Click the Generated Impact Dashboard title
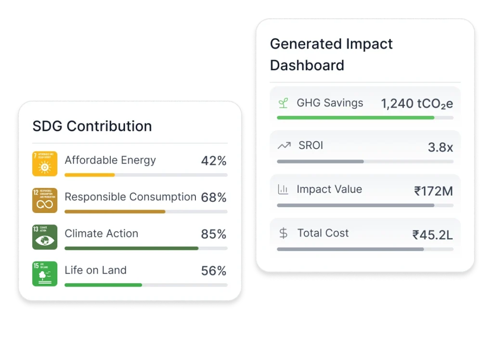 pos(331,54)
